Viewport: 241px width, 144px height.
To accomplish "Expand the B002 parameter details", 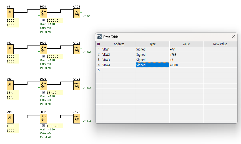I will 43,56.
